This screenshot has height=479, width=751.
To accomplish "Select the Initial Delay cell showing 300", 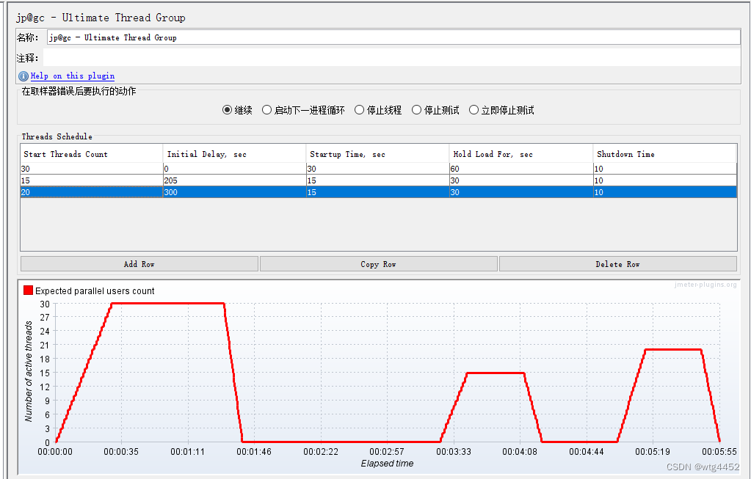I will [235, 192].
